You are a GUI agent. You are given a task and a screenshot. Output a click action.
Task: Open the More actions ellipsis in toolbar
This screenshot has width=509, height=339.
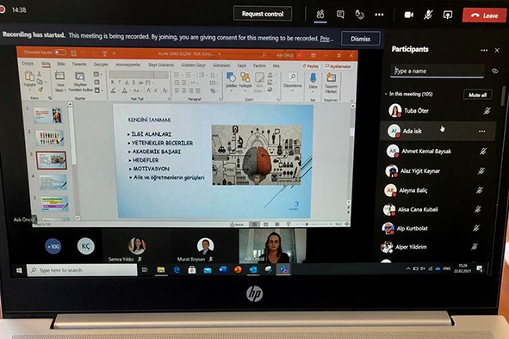[379, 15]
